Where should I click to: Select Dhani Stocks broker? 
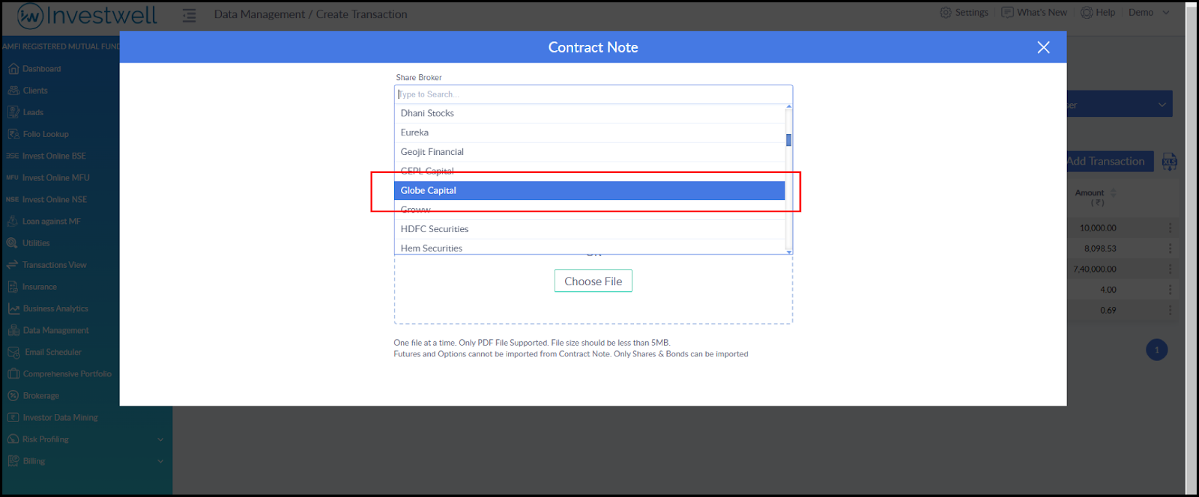click(589, 113)
